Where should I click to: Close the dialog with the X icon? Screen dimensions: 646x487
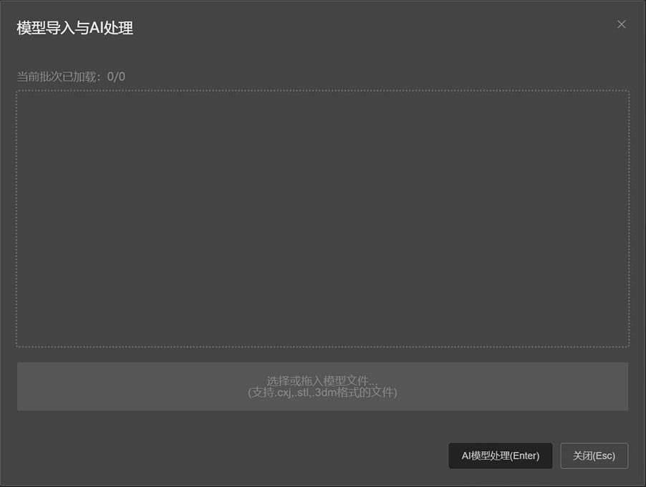click(x=621, y=24)
